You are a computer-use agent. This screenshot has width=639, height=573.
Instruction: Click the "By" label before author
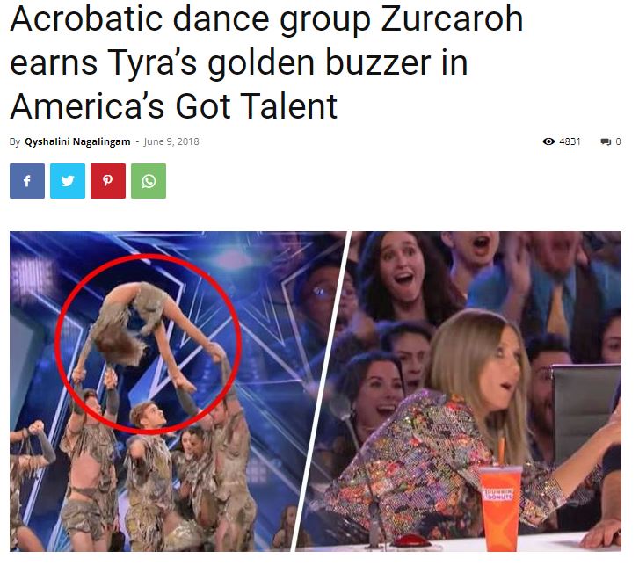coord(15,141)
